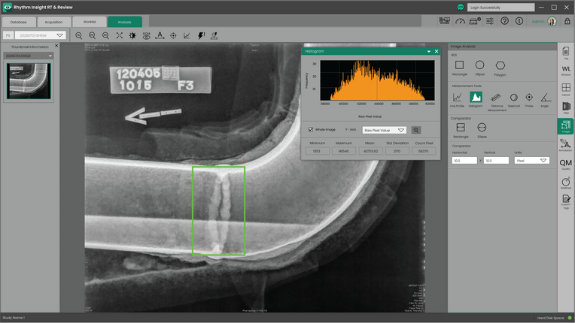This screenshot has height=323, width=575.
Task: Open the 20200713 study date dropdown
Action: point(41,35)
